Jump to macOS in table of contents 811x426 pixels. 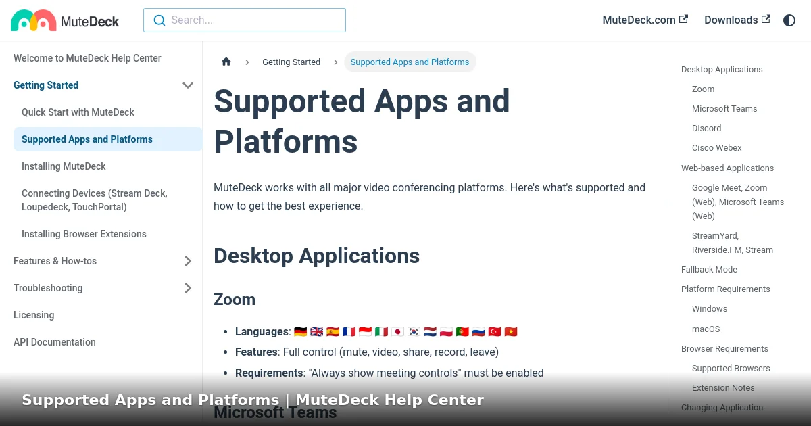pyautogui.click(x=706, y=329)
